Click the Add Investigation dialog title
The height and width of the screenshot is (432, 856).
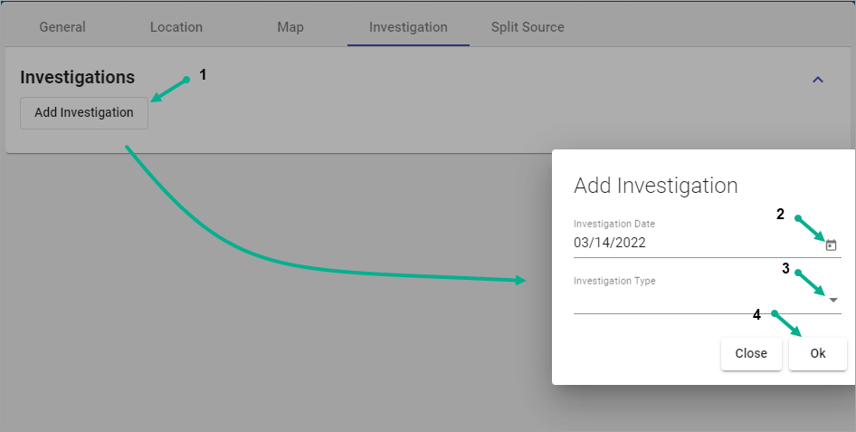click(656, 186)
